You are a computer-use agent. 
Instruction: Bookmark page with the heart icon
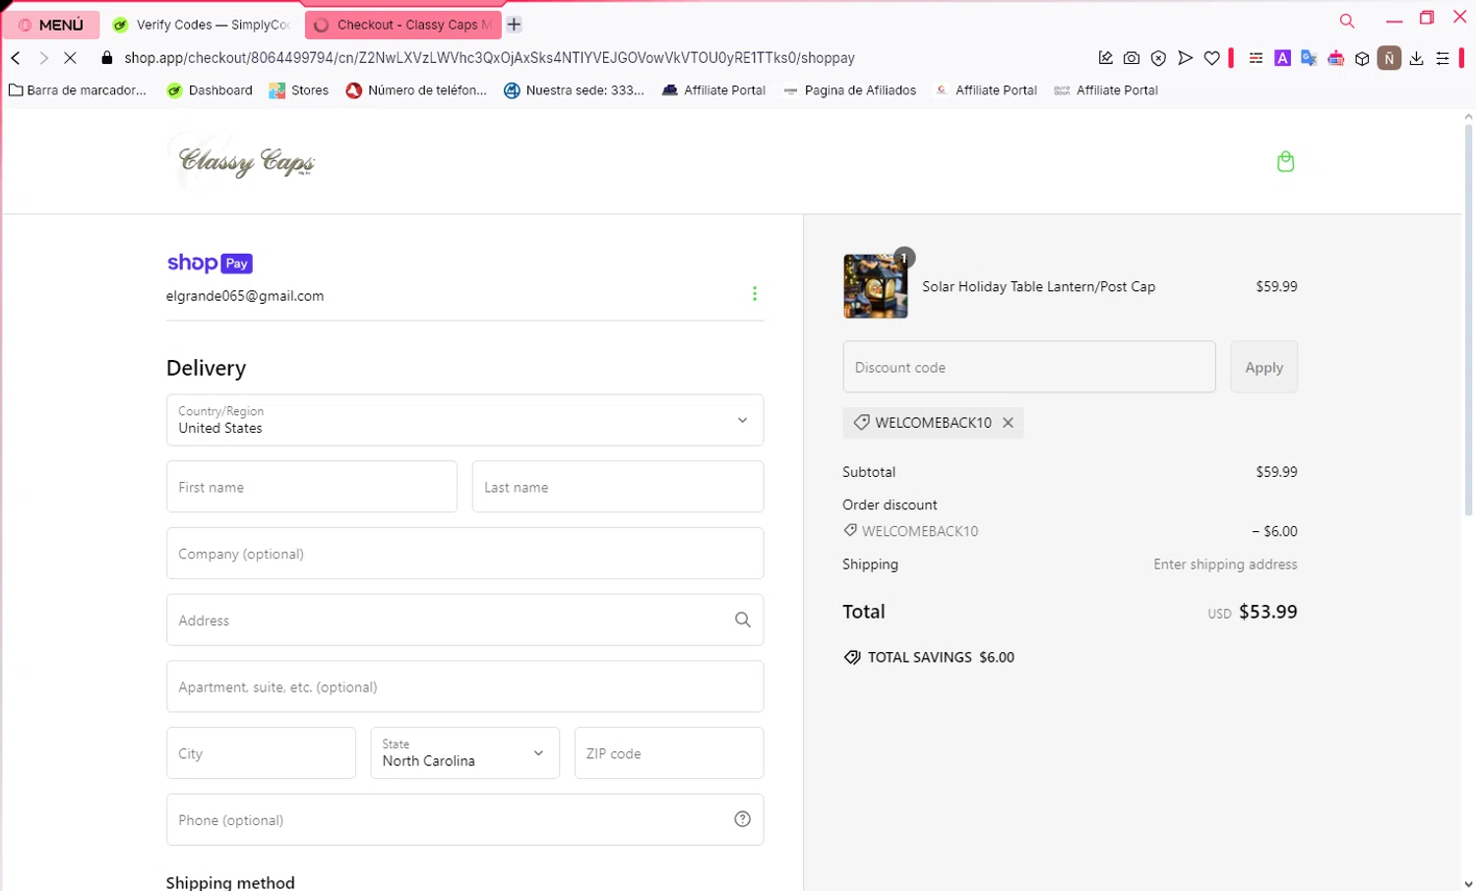click(1211, 58)
